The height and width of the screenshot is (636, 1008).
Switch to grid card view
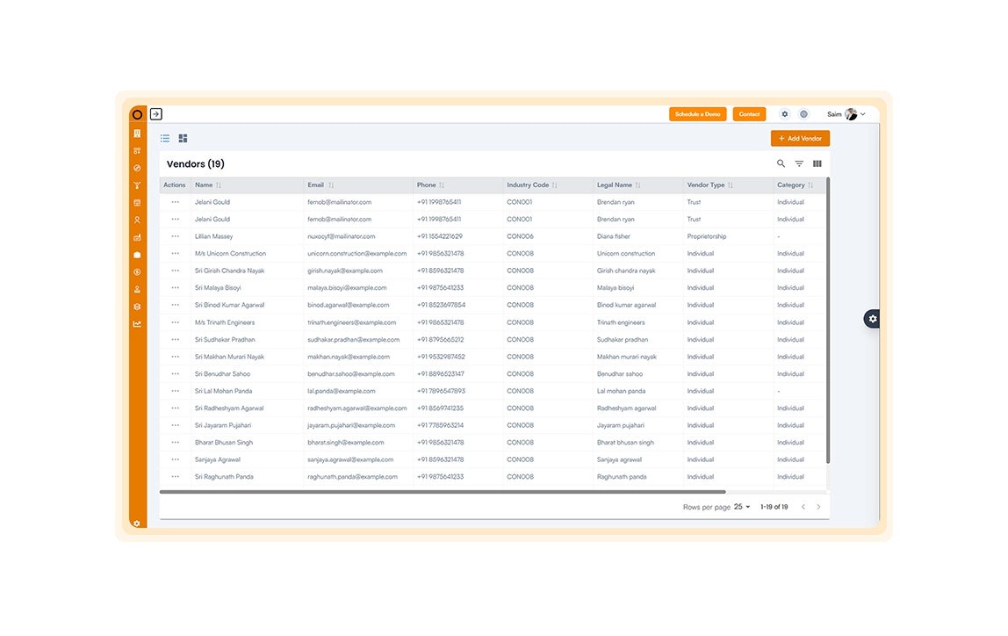(184, 138)
